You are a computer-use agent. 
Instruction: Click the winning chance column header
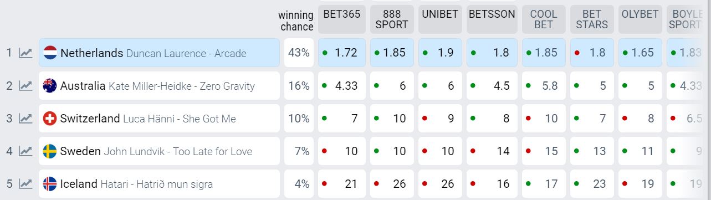(296, 21)
